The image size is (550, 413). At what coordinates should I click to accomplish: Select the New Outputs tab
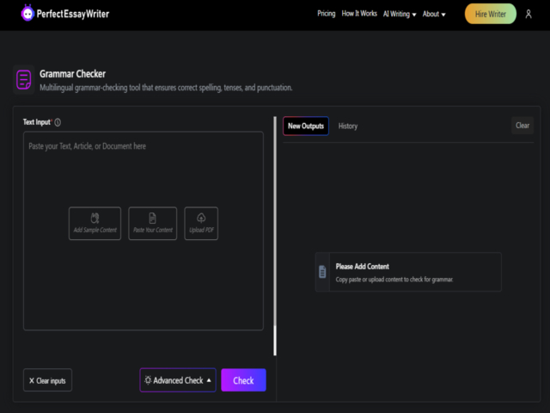[x=306, y=126]
